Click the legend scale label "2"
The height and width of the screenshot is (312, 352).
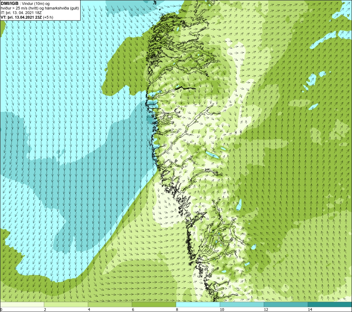point(45,310)
